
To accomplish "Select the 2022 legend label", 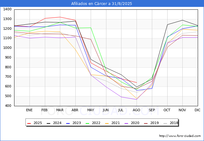I will [96, 123].
